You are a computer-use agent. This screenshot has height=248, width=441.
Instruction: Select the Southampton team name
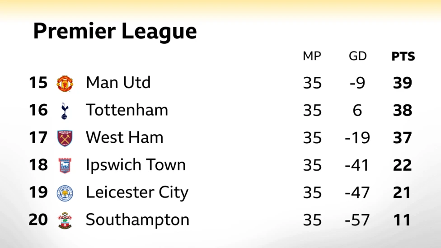coord(137,220)
